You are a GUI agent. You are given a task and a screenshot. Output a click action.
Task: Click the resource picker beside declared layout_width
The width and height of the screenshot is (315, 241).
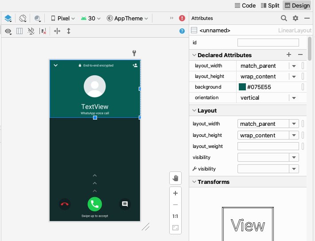(x=303, y=66)
